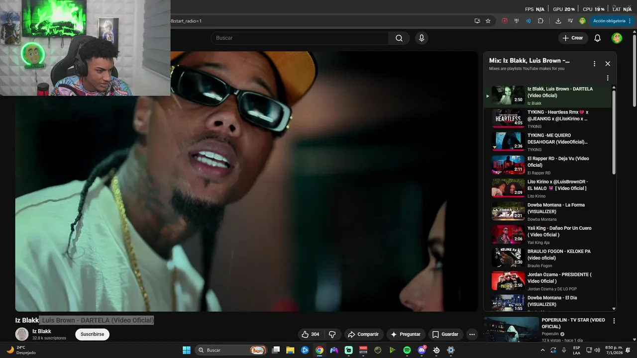The height and width of the screenshot is (358, 637).
Task: Open File Explorer from the taskbar
Action: 290,350
